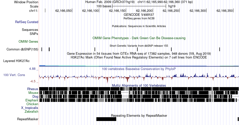Click RefSeq genes from NCBI title
This screenshot has width=239, height=125.
[139, 18]
